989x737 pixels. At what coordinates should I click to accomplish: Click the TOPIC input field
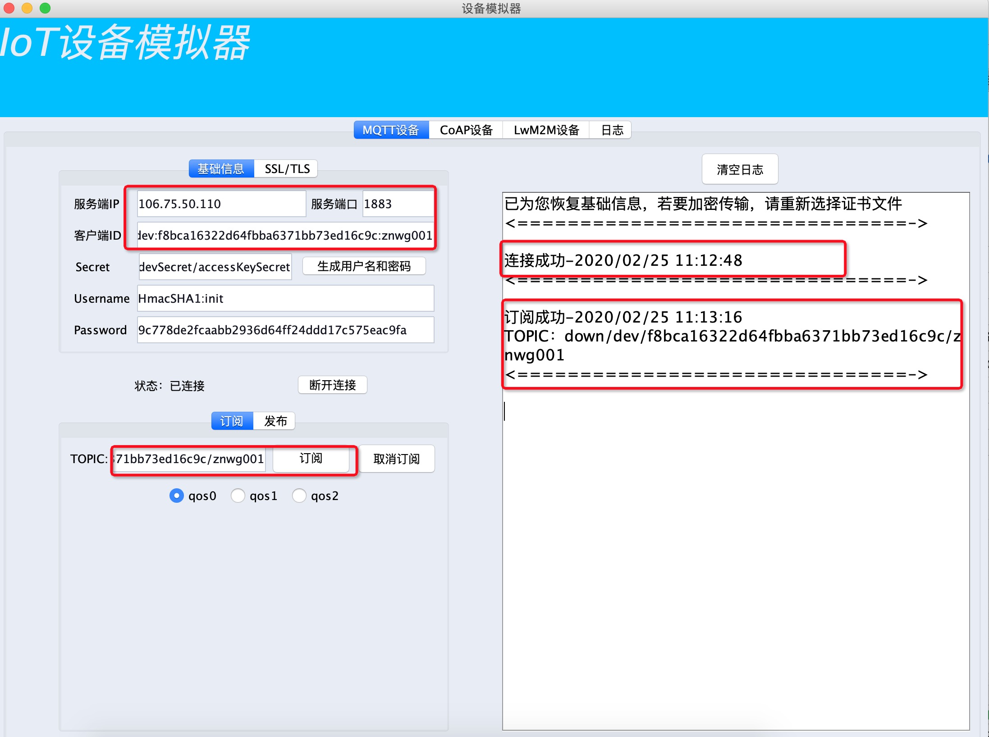[x=189, y=459]
